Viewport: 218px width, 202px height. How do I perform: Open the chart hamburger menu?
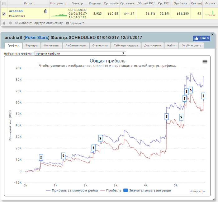click(x=205, y=62)
